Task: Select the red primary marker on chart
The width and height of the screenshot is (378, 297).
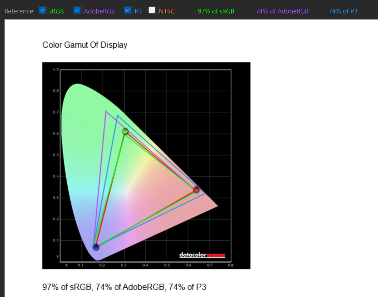Action: [196, 189]
